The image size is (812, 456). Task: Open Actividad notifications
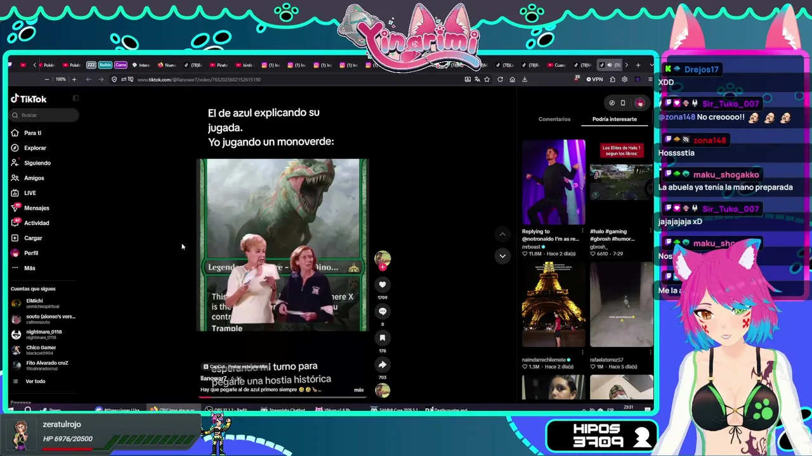tap(30, 223)
